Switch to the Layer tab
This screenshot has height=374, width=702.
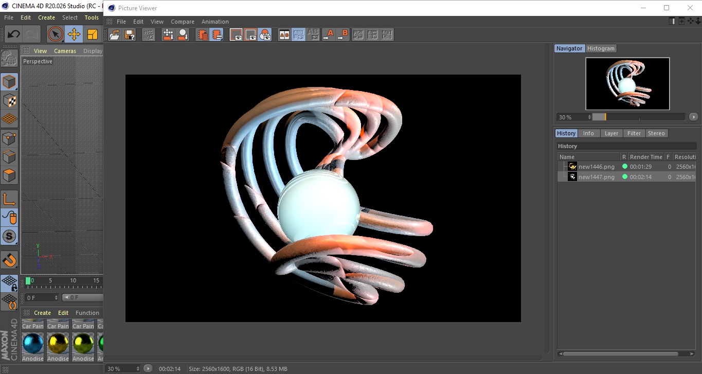tap(611, 133)
